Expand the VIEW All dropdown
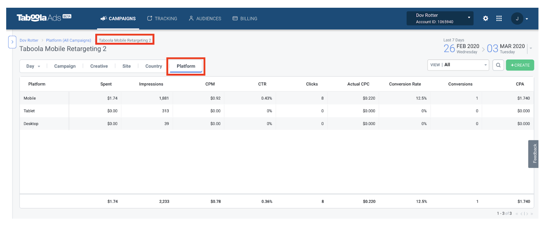Image resolution: width=549 pixels, height=225 pixels. [x=458, y=65]
